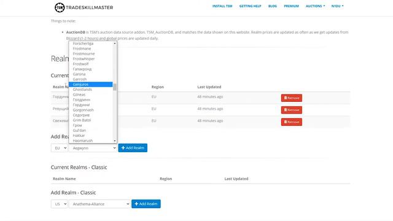This screenshot has width=393, height=221.
Task: Click the TradeSkillMaster logo
Action: click(84, 7)
